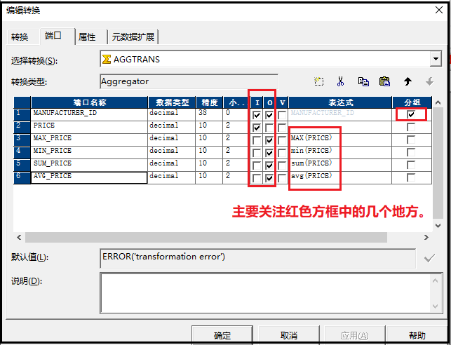Toggle output checkbox for MAX_PRICE
451x345 pixels.
269,140
